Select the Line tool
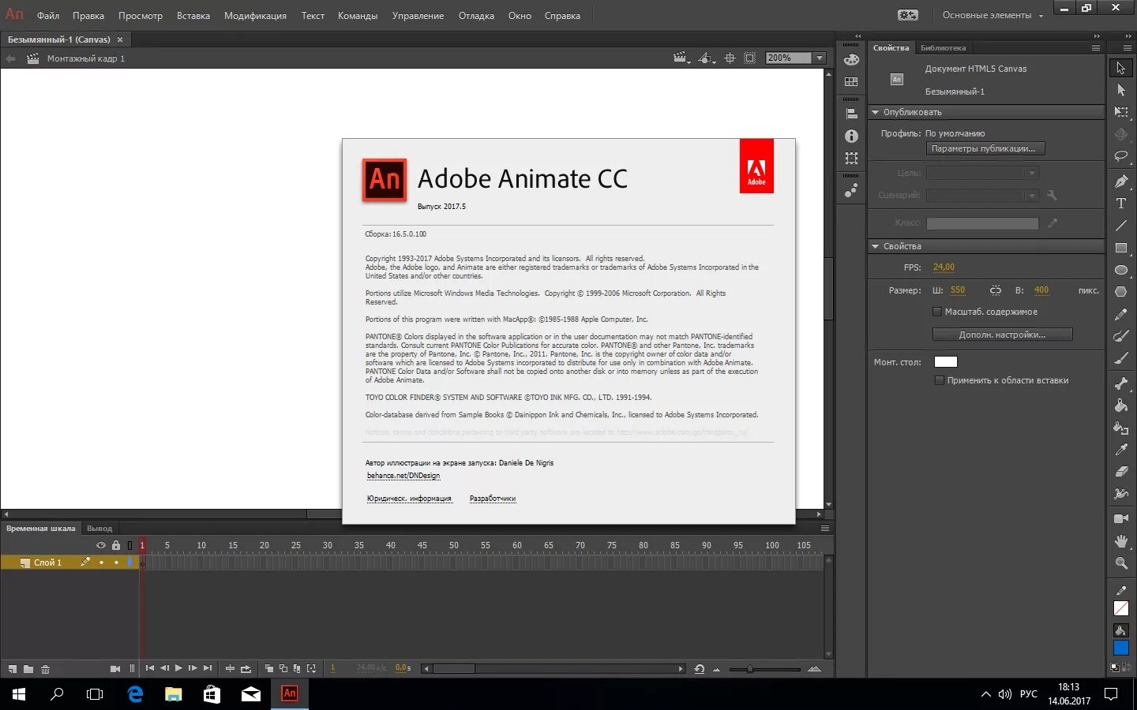The height and width of the screenshot is (710, 1137). coord(1121,226)
